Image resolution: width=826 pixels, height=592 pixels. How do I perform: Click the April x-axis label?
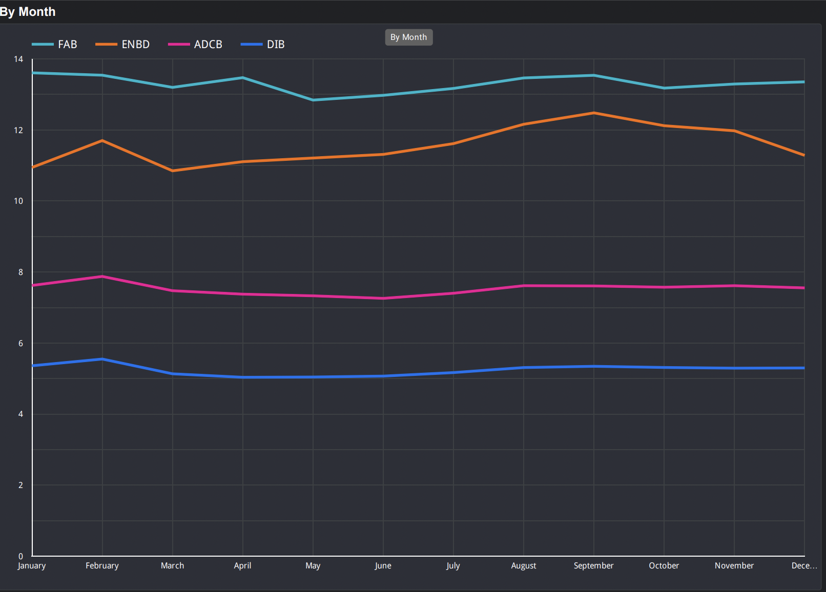[242, 566]
